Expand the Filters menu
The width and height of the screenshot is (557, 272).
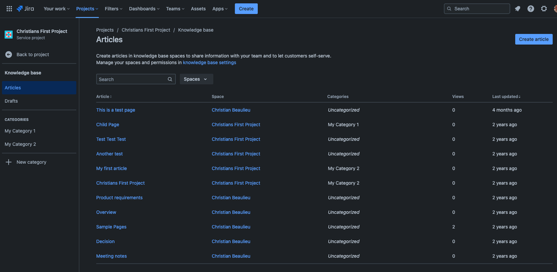pyautogui.click(x=113, y=8)
